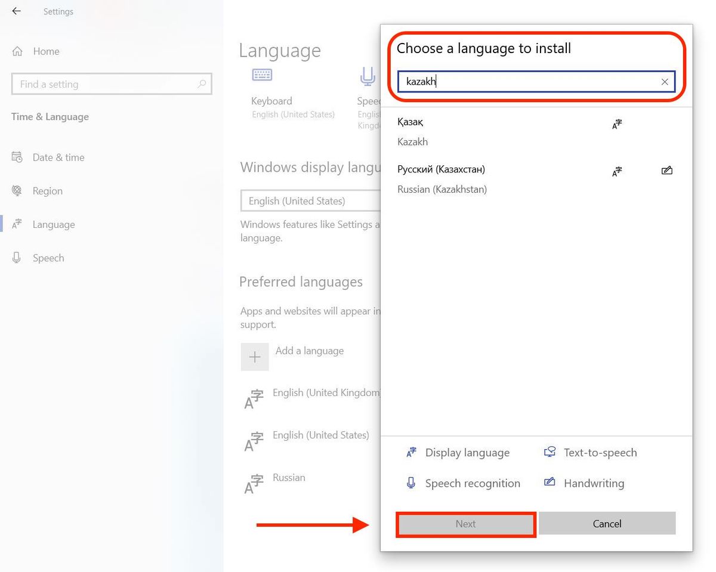Click the Text-to-speech legend icon

[549, 452]
